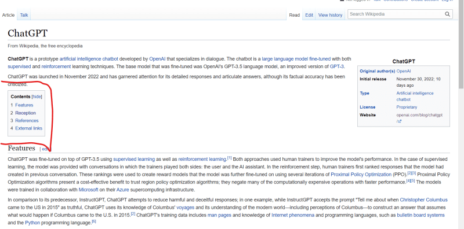Open citation [1] after reinforcement learning
Screen dimensions: 464x229
229,158
